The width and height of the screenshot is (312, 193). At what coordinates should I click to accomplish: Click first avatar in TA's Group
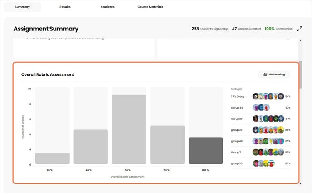coord(256,96)
